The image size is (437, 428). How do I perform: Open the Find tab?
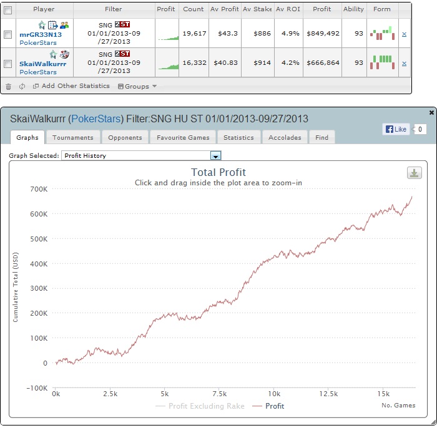(322, 137)
